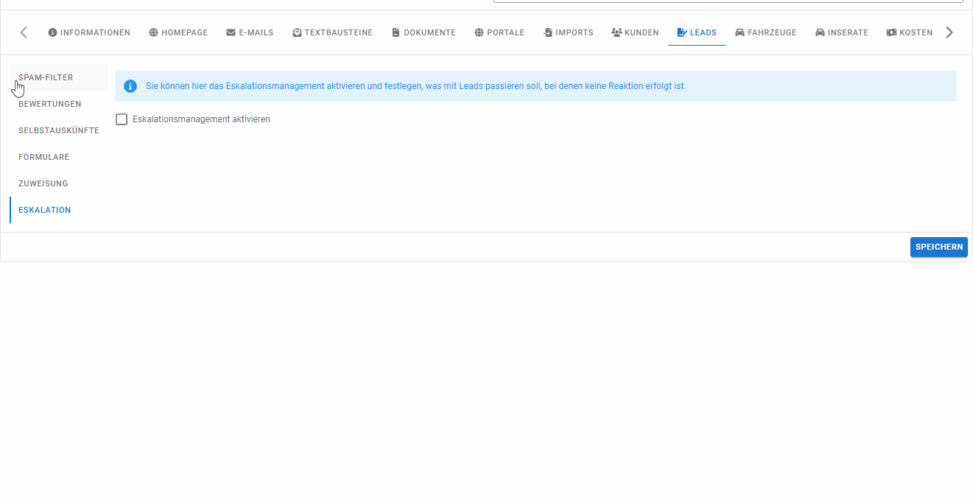Click the car icon beside Fahrzeuge
This screenshot has width=973, height=500.
pyautogui.click(x=740, y=32)
